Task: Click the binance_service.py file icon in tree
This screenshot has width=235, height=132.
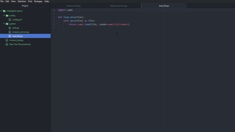Action: 10,32
